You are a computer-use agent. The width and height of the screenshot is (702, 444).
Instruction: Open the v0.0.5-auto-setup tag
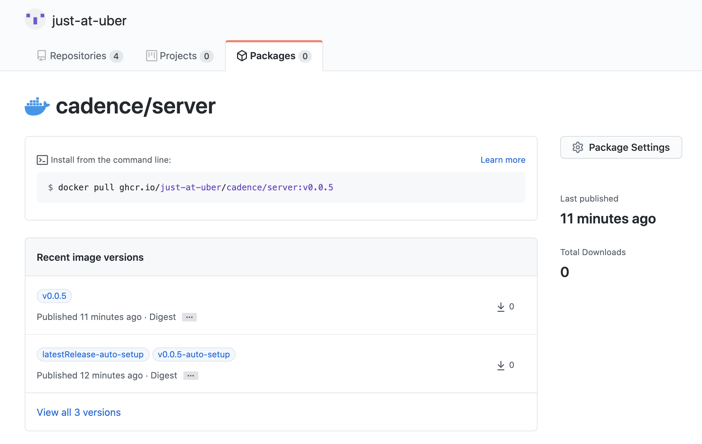pyautogui.click(x=194, y=354)
